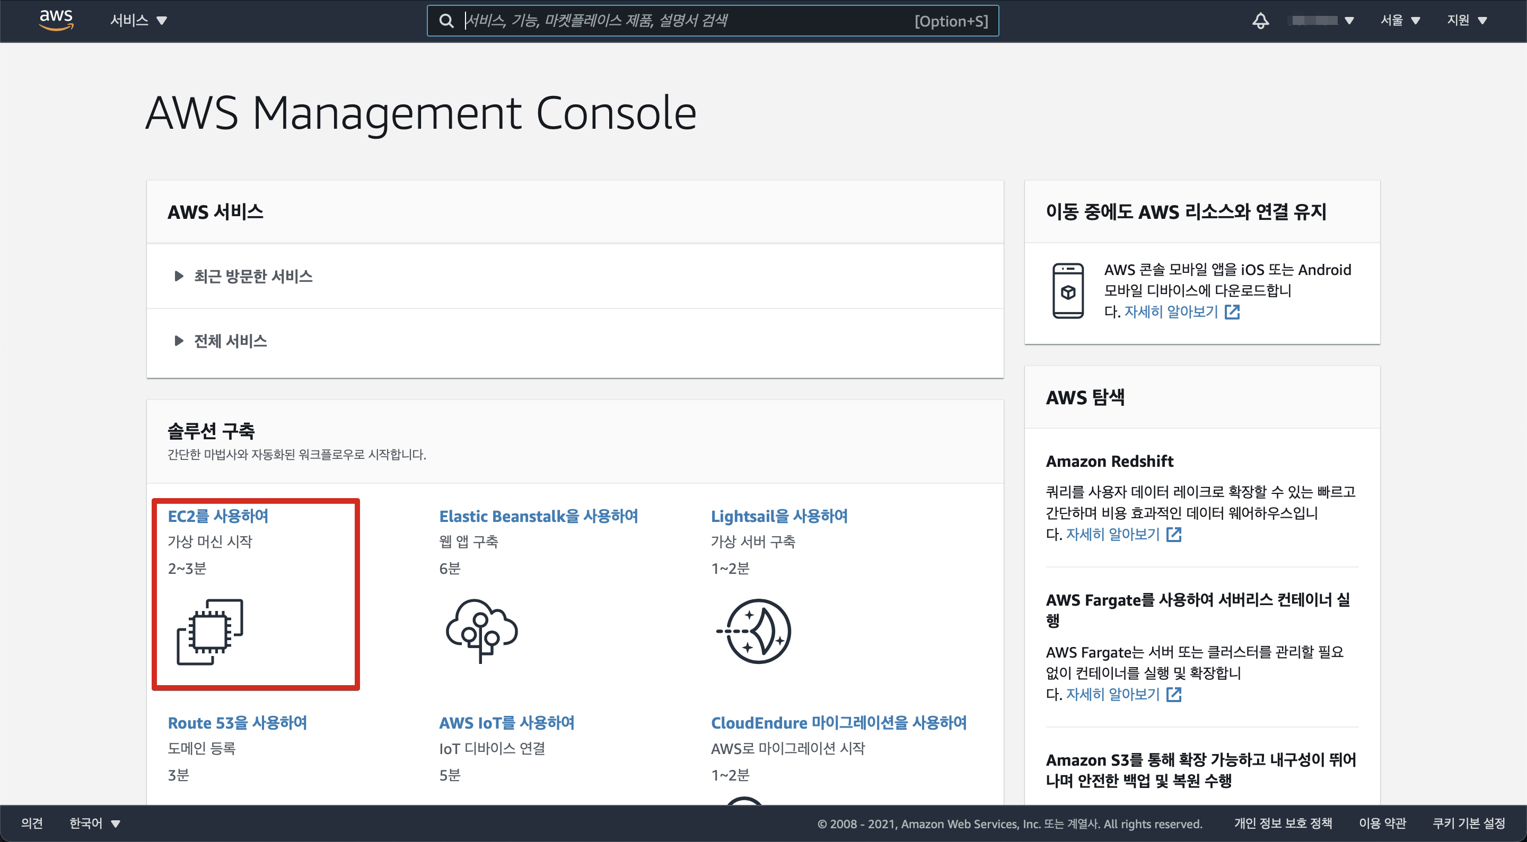Screen dimensions: 1527x842
Task: Open the 서울 region dropdown
Action: click(1400, 21)
